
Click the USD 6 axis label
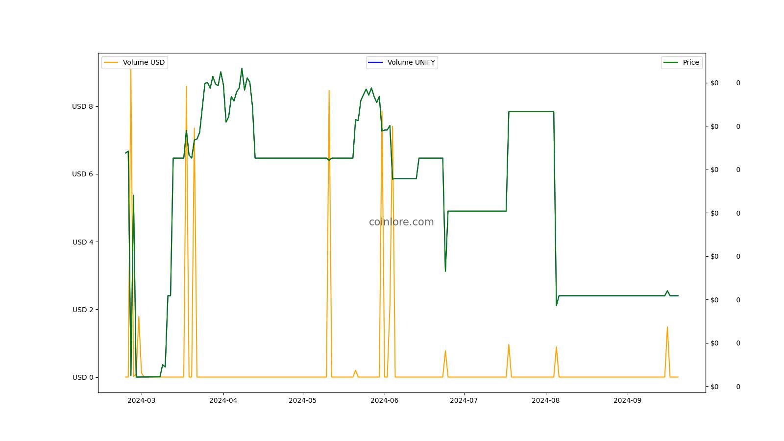point(82,174)
